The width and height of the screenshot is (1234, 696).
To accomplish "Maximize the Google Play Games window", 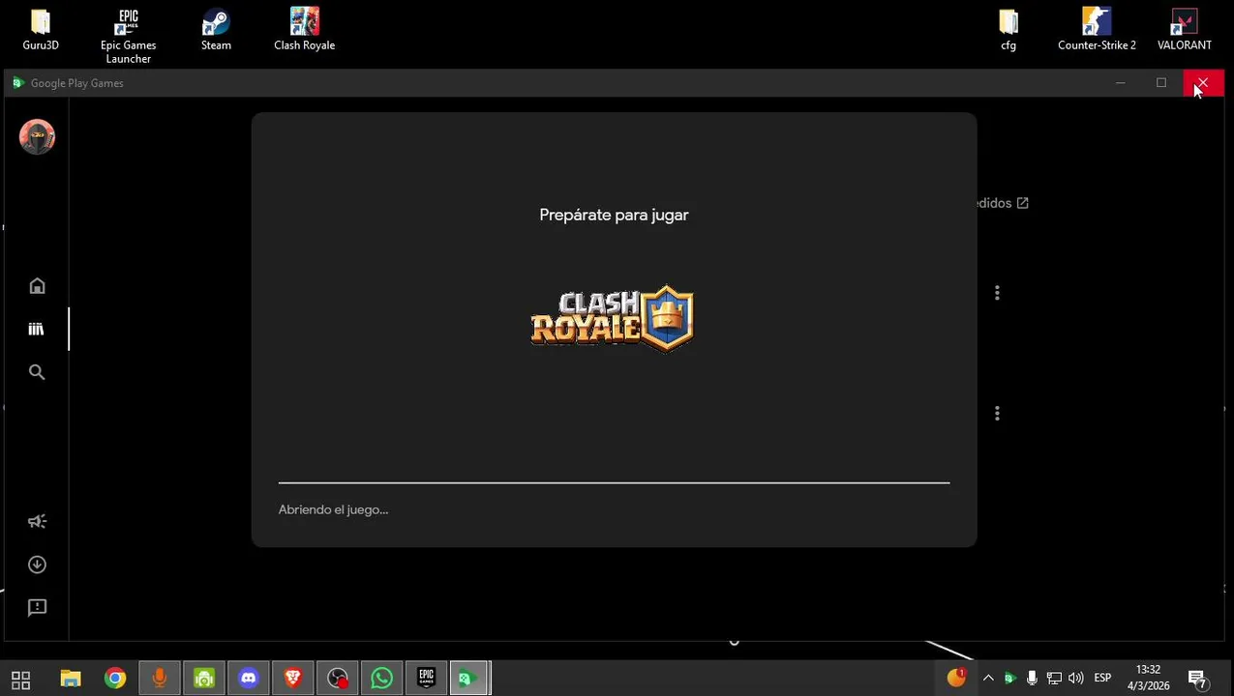I will coord(1161,83).
